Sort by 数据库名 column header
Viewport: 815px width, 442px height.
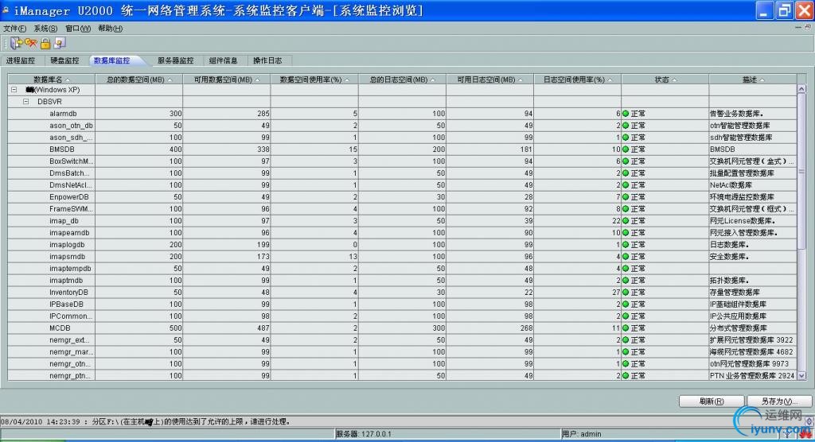[x=52, y=79]
